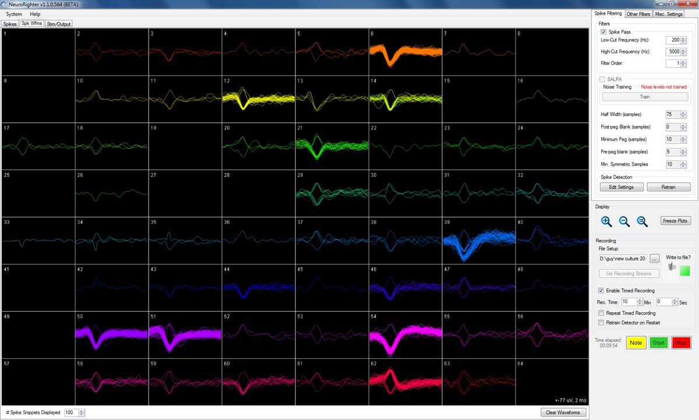Open the System menu

click(x=14, y=14)
